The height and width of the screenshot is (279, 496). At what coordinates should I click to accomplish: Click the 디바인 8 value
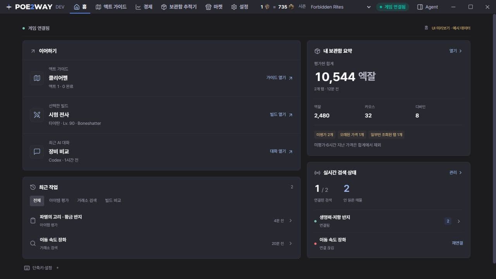(417, 115)
